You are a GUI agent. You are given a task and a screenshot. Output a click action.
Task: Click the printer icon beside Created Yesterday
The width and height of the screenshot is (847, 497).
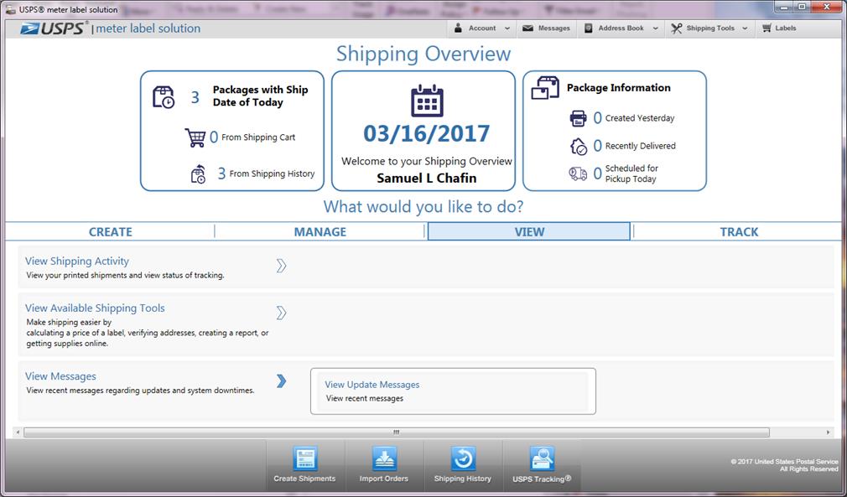point(578,118)
